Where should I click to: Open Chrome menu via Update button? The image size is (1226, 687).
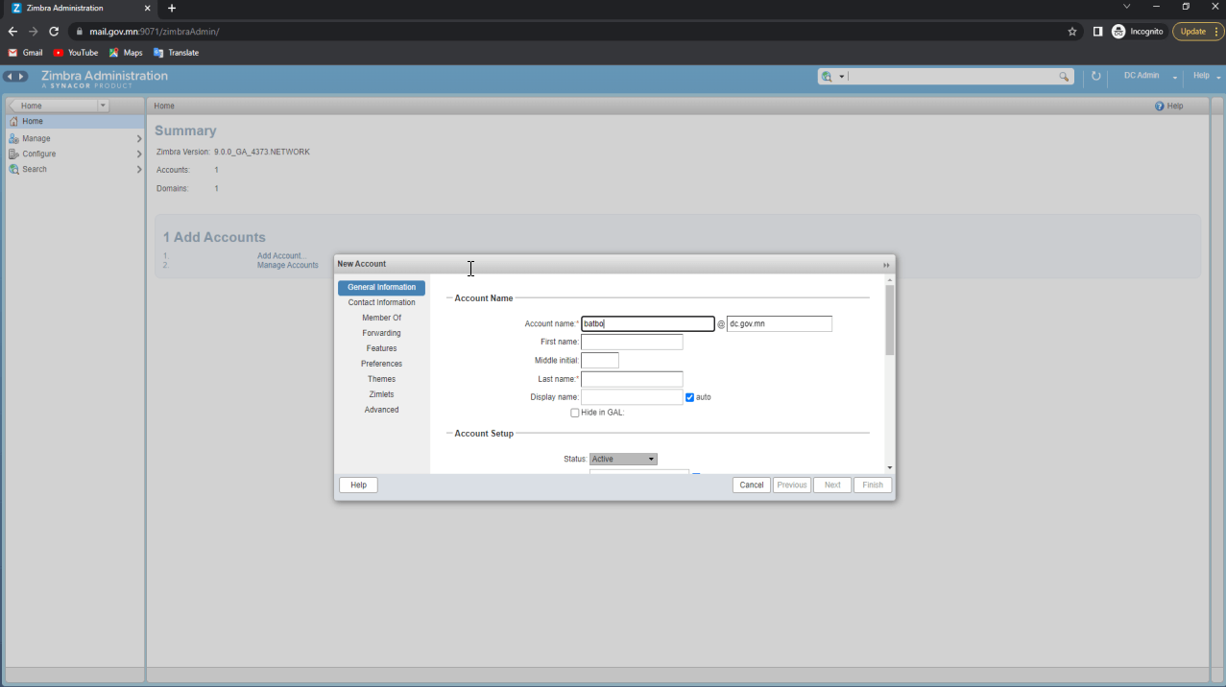pyautogui.click(x=1198, y=32)
